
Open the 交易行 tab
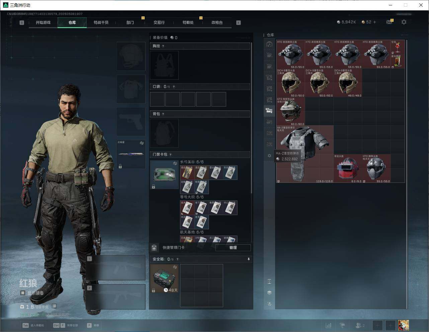[x=159, y=22]
